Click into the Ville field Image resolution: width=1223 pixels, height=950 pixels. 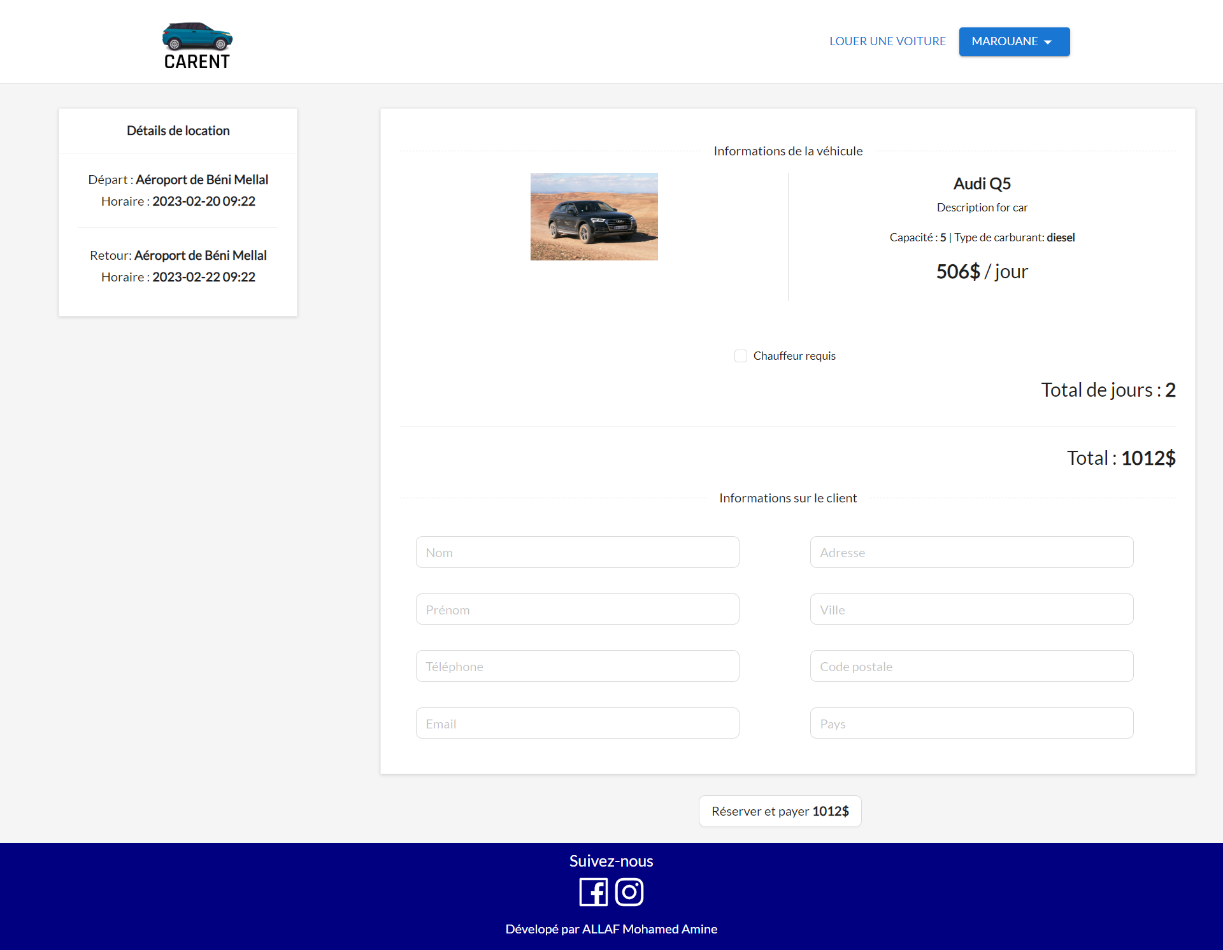pos(971,609)
